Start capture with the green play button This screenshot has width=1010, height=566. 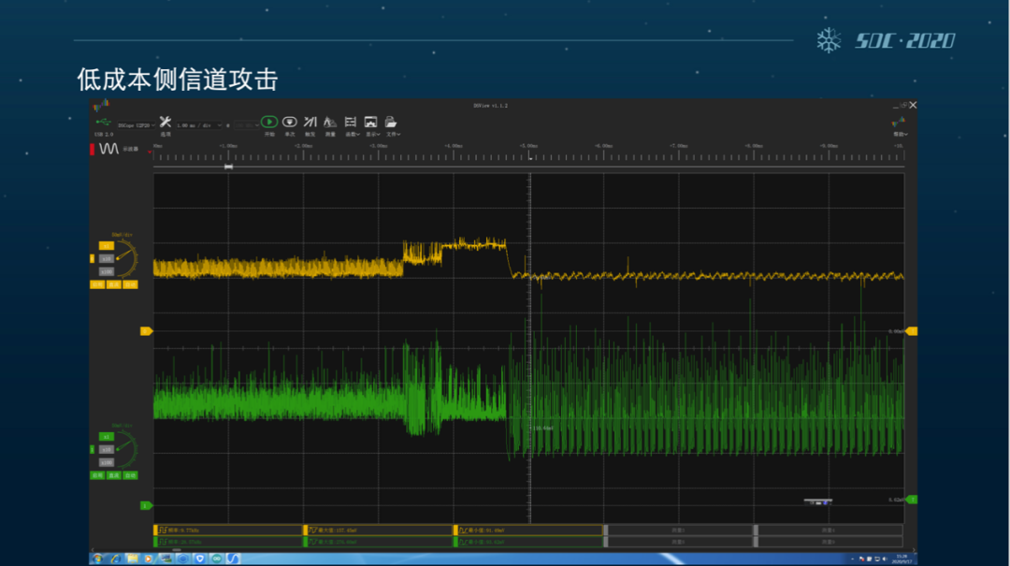click(268, 122)
